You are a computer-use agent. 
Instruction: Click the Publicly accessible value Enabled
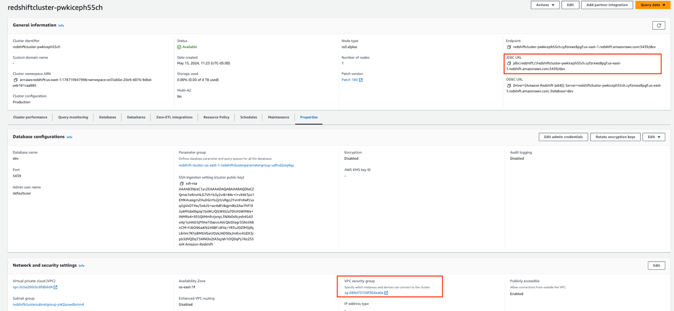(x=517, y=294)
